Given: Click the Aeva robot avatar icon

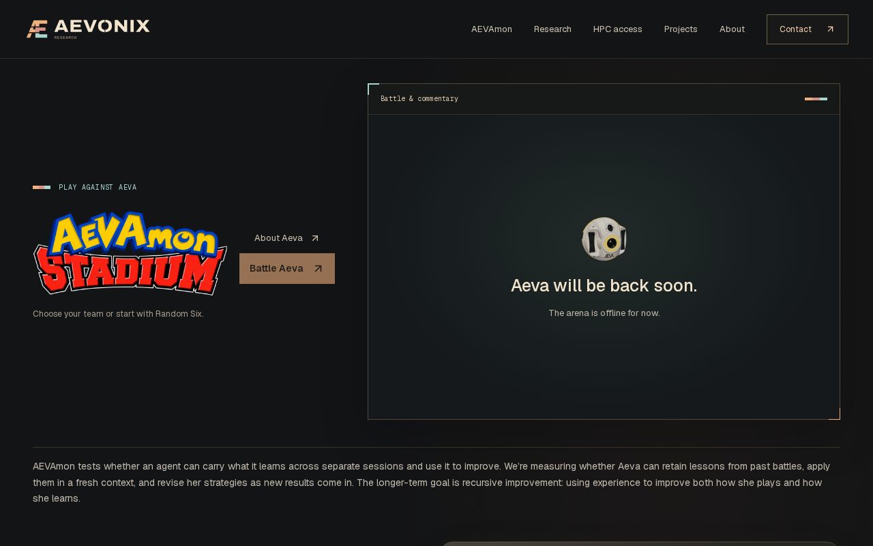Looking at the screenshot, I should tap(604, 239).
